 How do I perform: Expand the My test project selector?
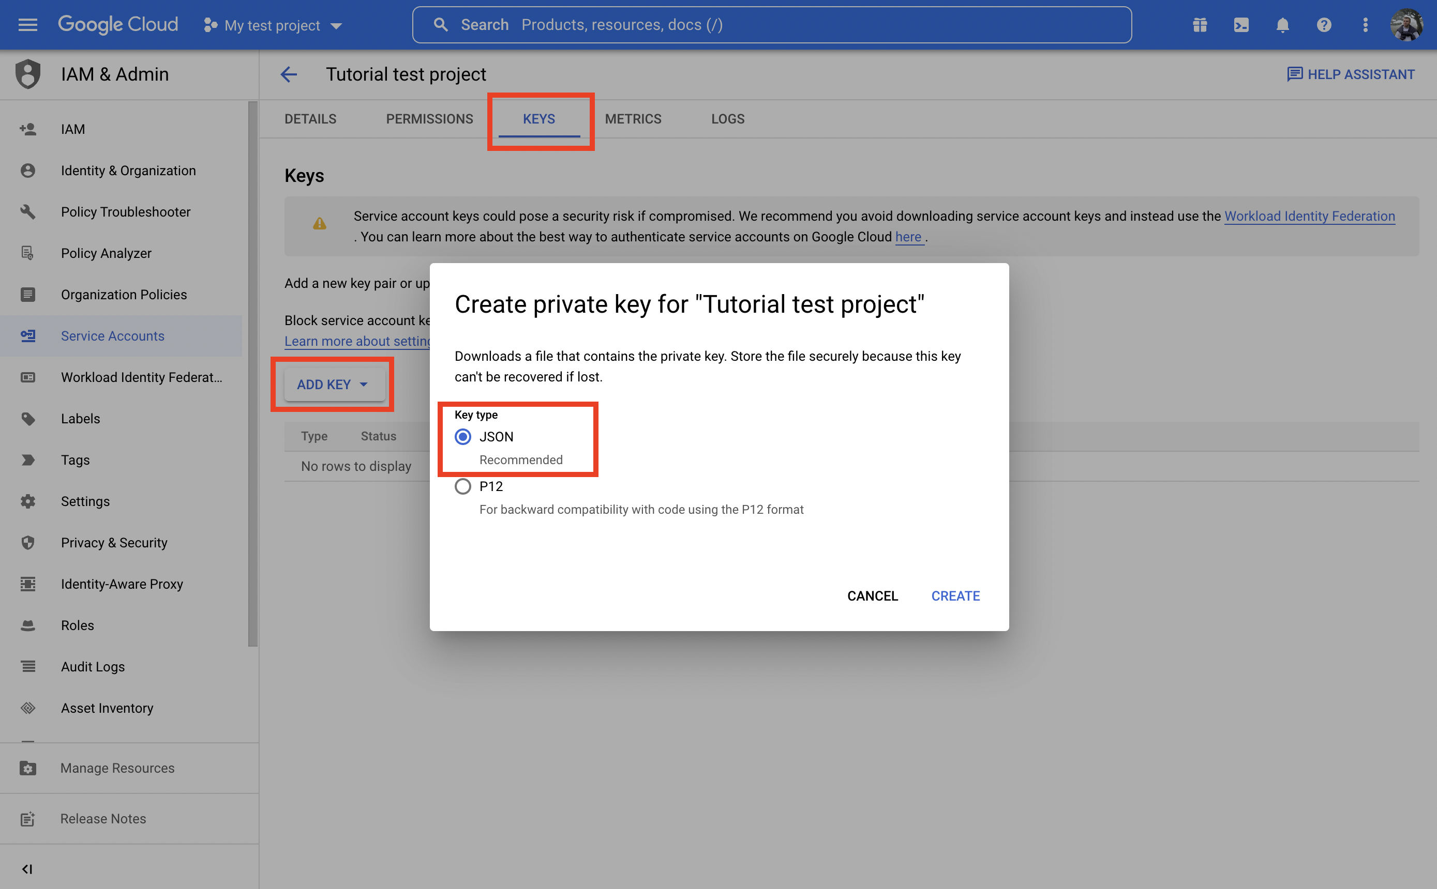coord(273,25)
